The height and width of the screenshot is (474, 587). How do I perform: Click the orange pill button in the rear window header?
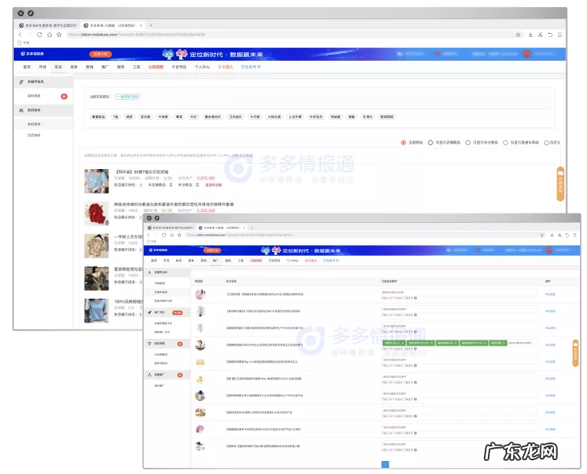101,54
